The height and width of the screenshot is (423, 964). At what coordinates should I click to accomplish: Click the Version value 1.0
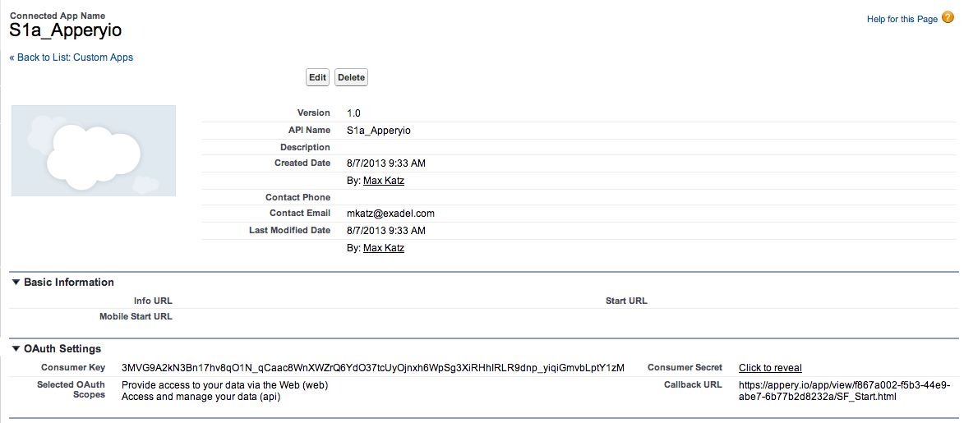click(x=353, y=113)
